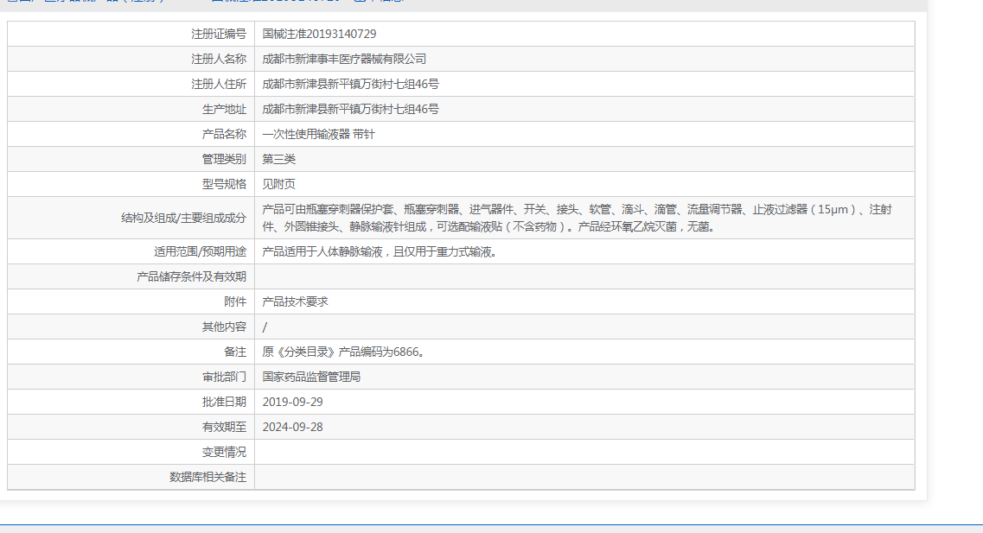
Task: Click the 见附页 specification value
Action: 277,183
